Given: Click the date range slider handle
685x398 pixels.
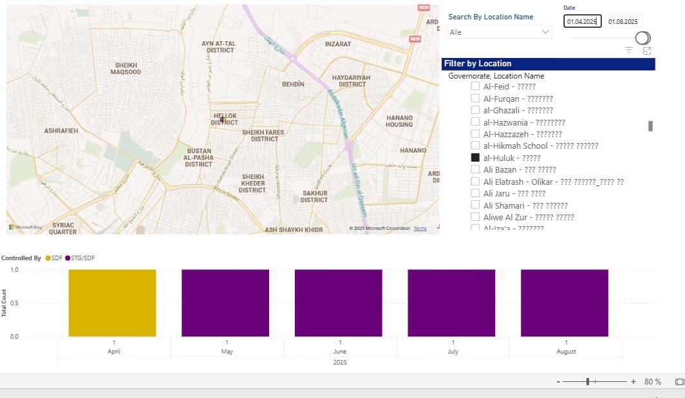Looking at the screenshot, I should (643, 38).
